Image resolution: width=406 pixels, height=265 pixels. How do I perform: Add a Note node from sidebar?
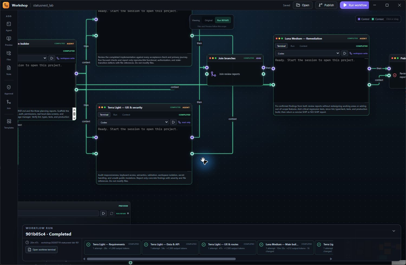coord(9,70)
